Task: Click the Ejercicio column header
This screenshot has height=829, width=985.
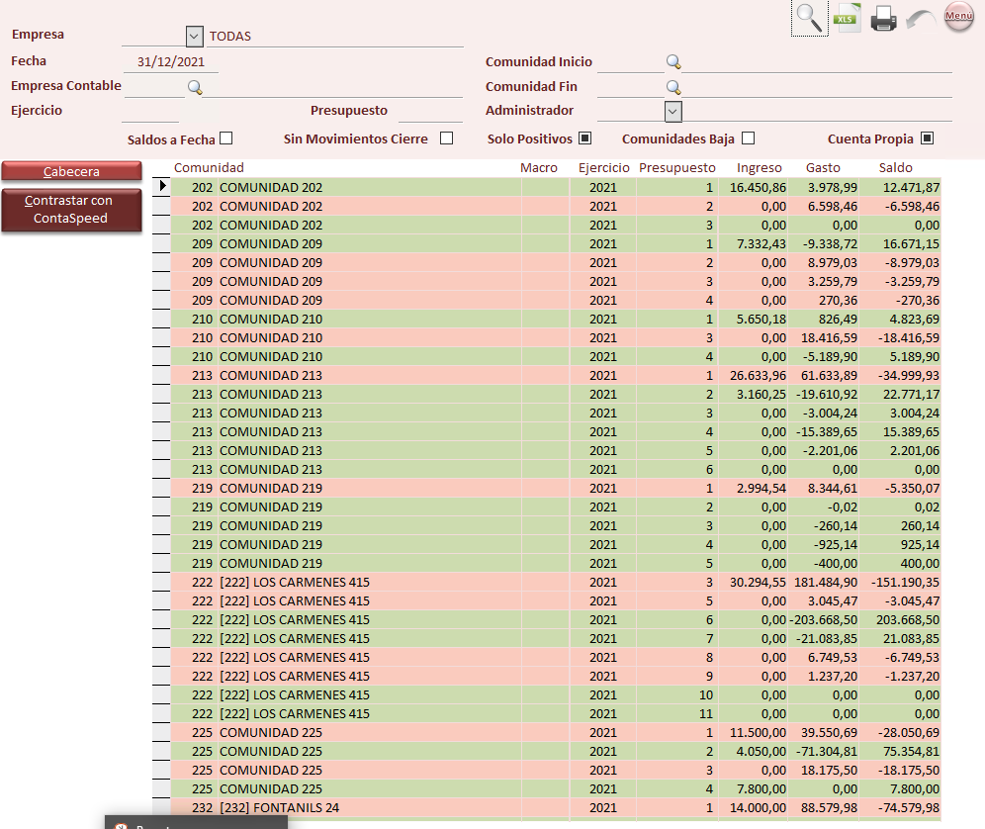Action: click(603, 168)
